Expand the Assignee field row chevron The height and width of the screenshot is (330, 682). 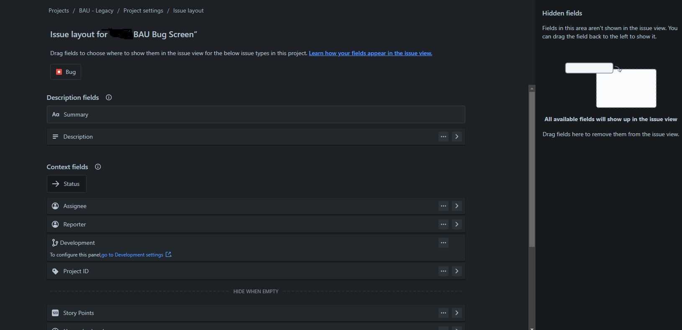coord(457,206)
